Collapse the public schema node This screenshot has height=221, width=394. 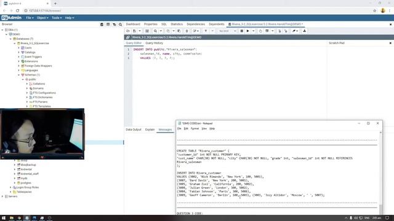click(23, 79)
